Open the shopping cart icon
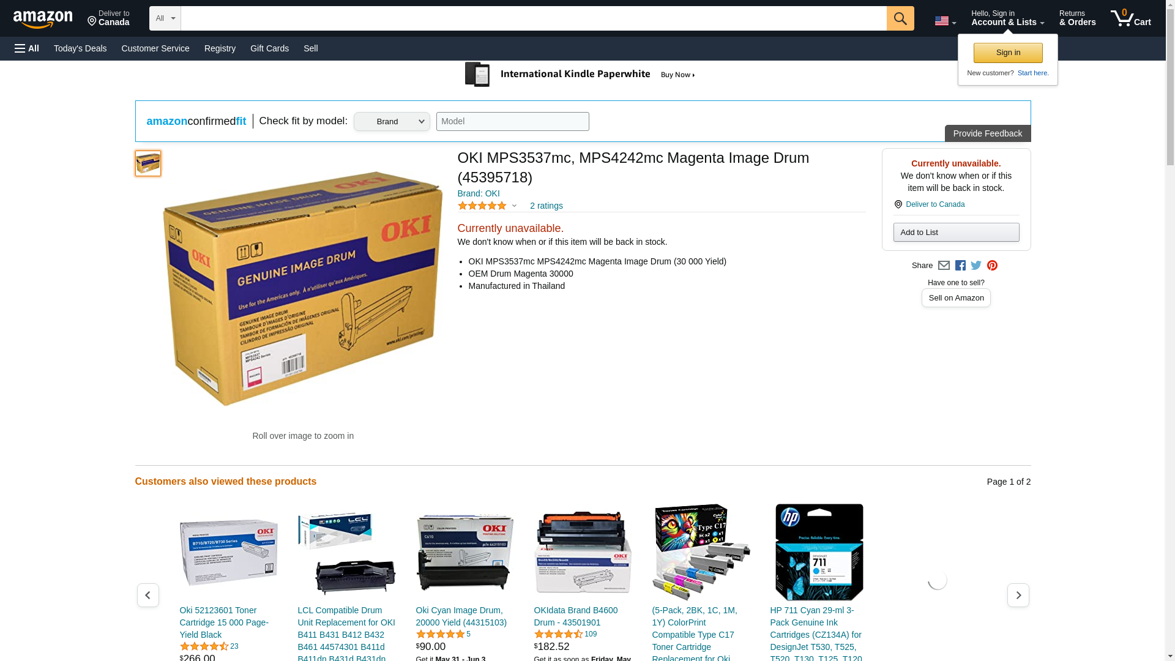Image resolution: width=1175 pixels, height=661 pixels. coord(1130,18)
